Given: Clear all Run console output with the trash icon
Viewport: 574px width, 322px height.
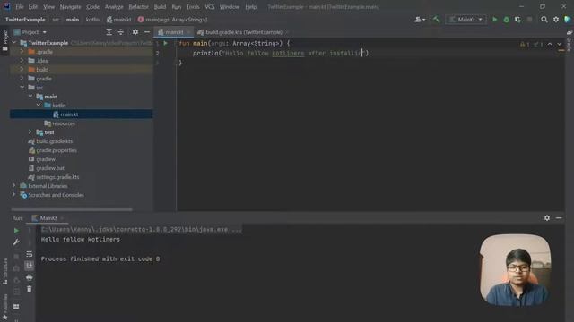Looking at the screenshot, I should click(x=30, y=289).
